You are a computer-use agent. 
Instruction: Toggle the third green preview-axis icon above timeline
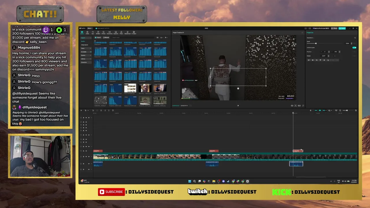tap(324, 110)
